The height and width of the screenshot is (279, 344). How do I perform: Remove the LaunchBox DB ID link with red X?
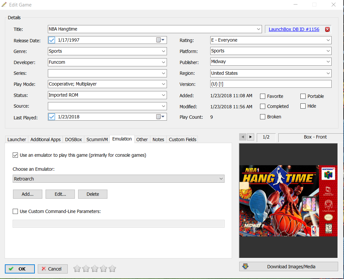coord(327,29)
